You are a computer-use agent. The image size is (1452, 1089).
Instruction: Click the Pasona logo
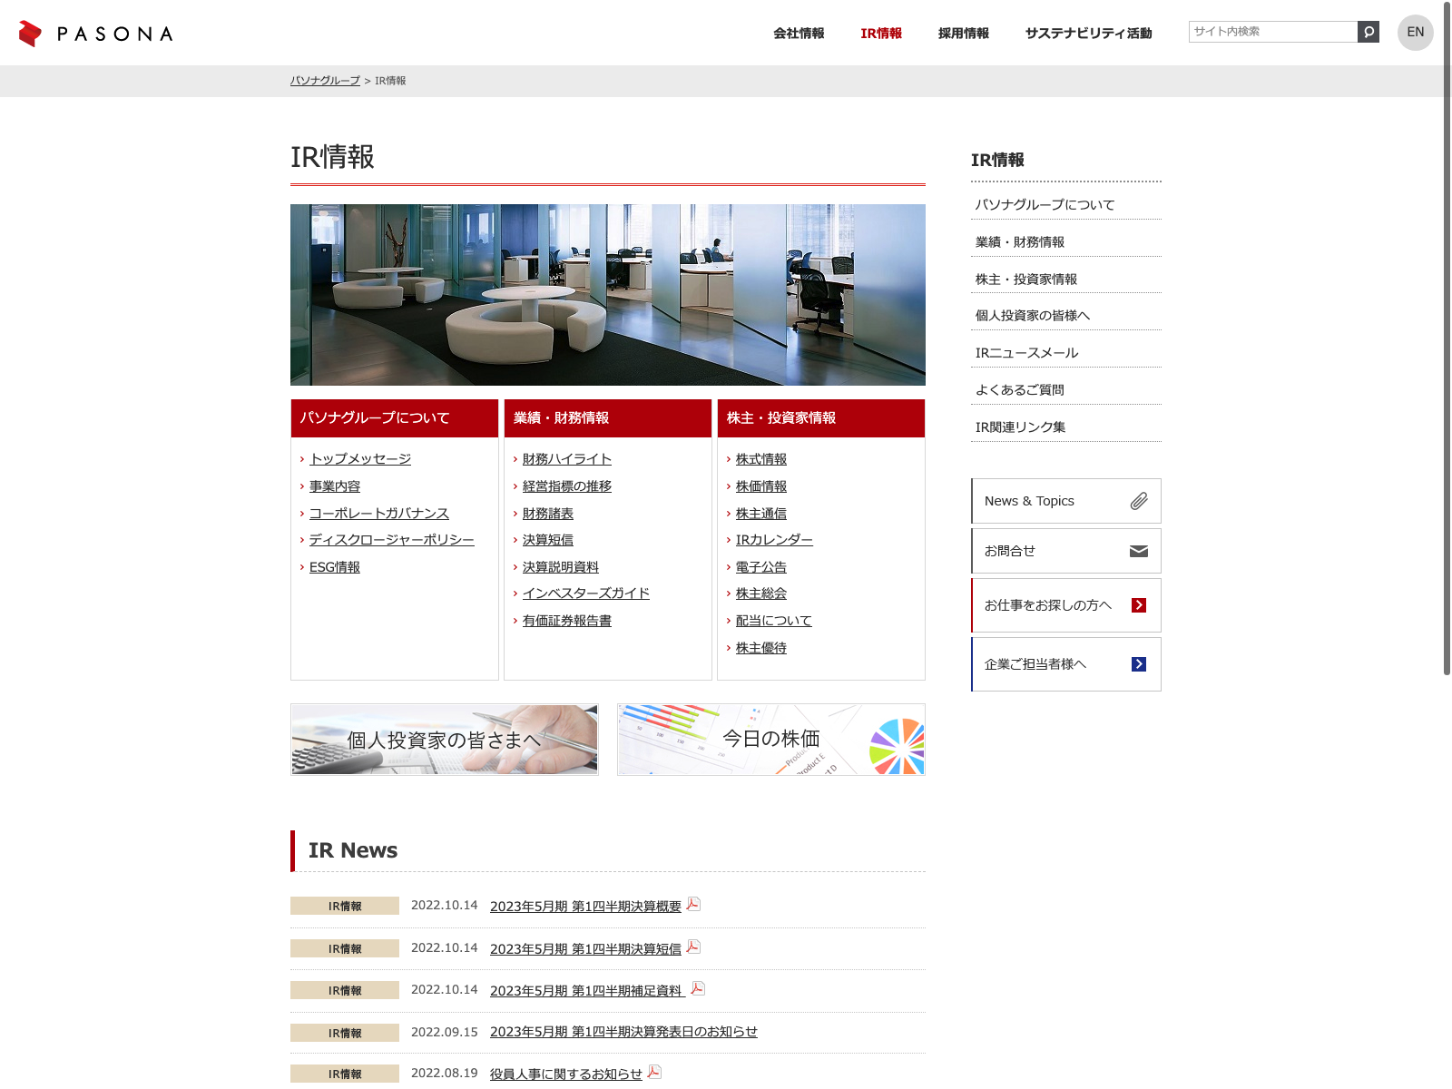click(95, 34)
